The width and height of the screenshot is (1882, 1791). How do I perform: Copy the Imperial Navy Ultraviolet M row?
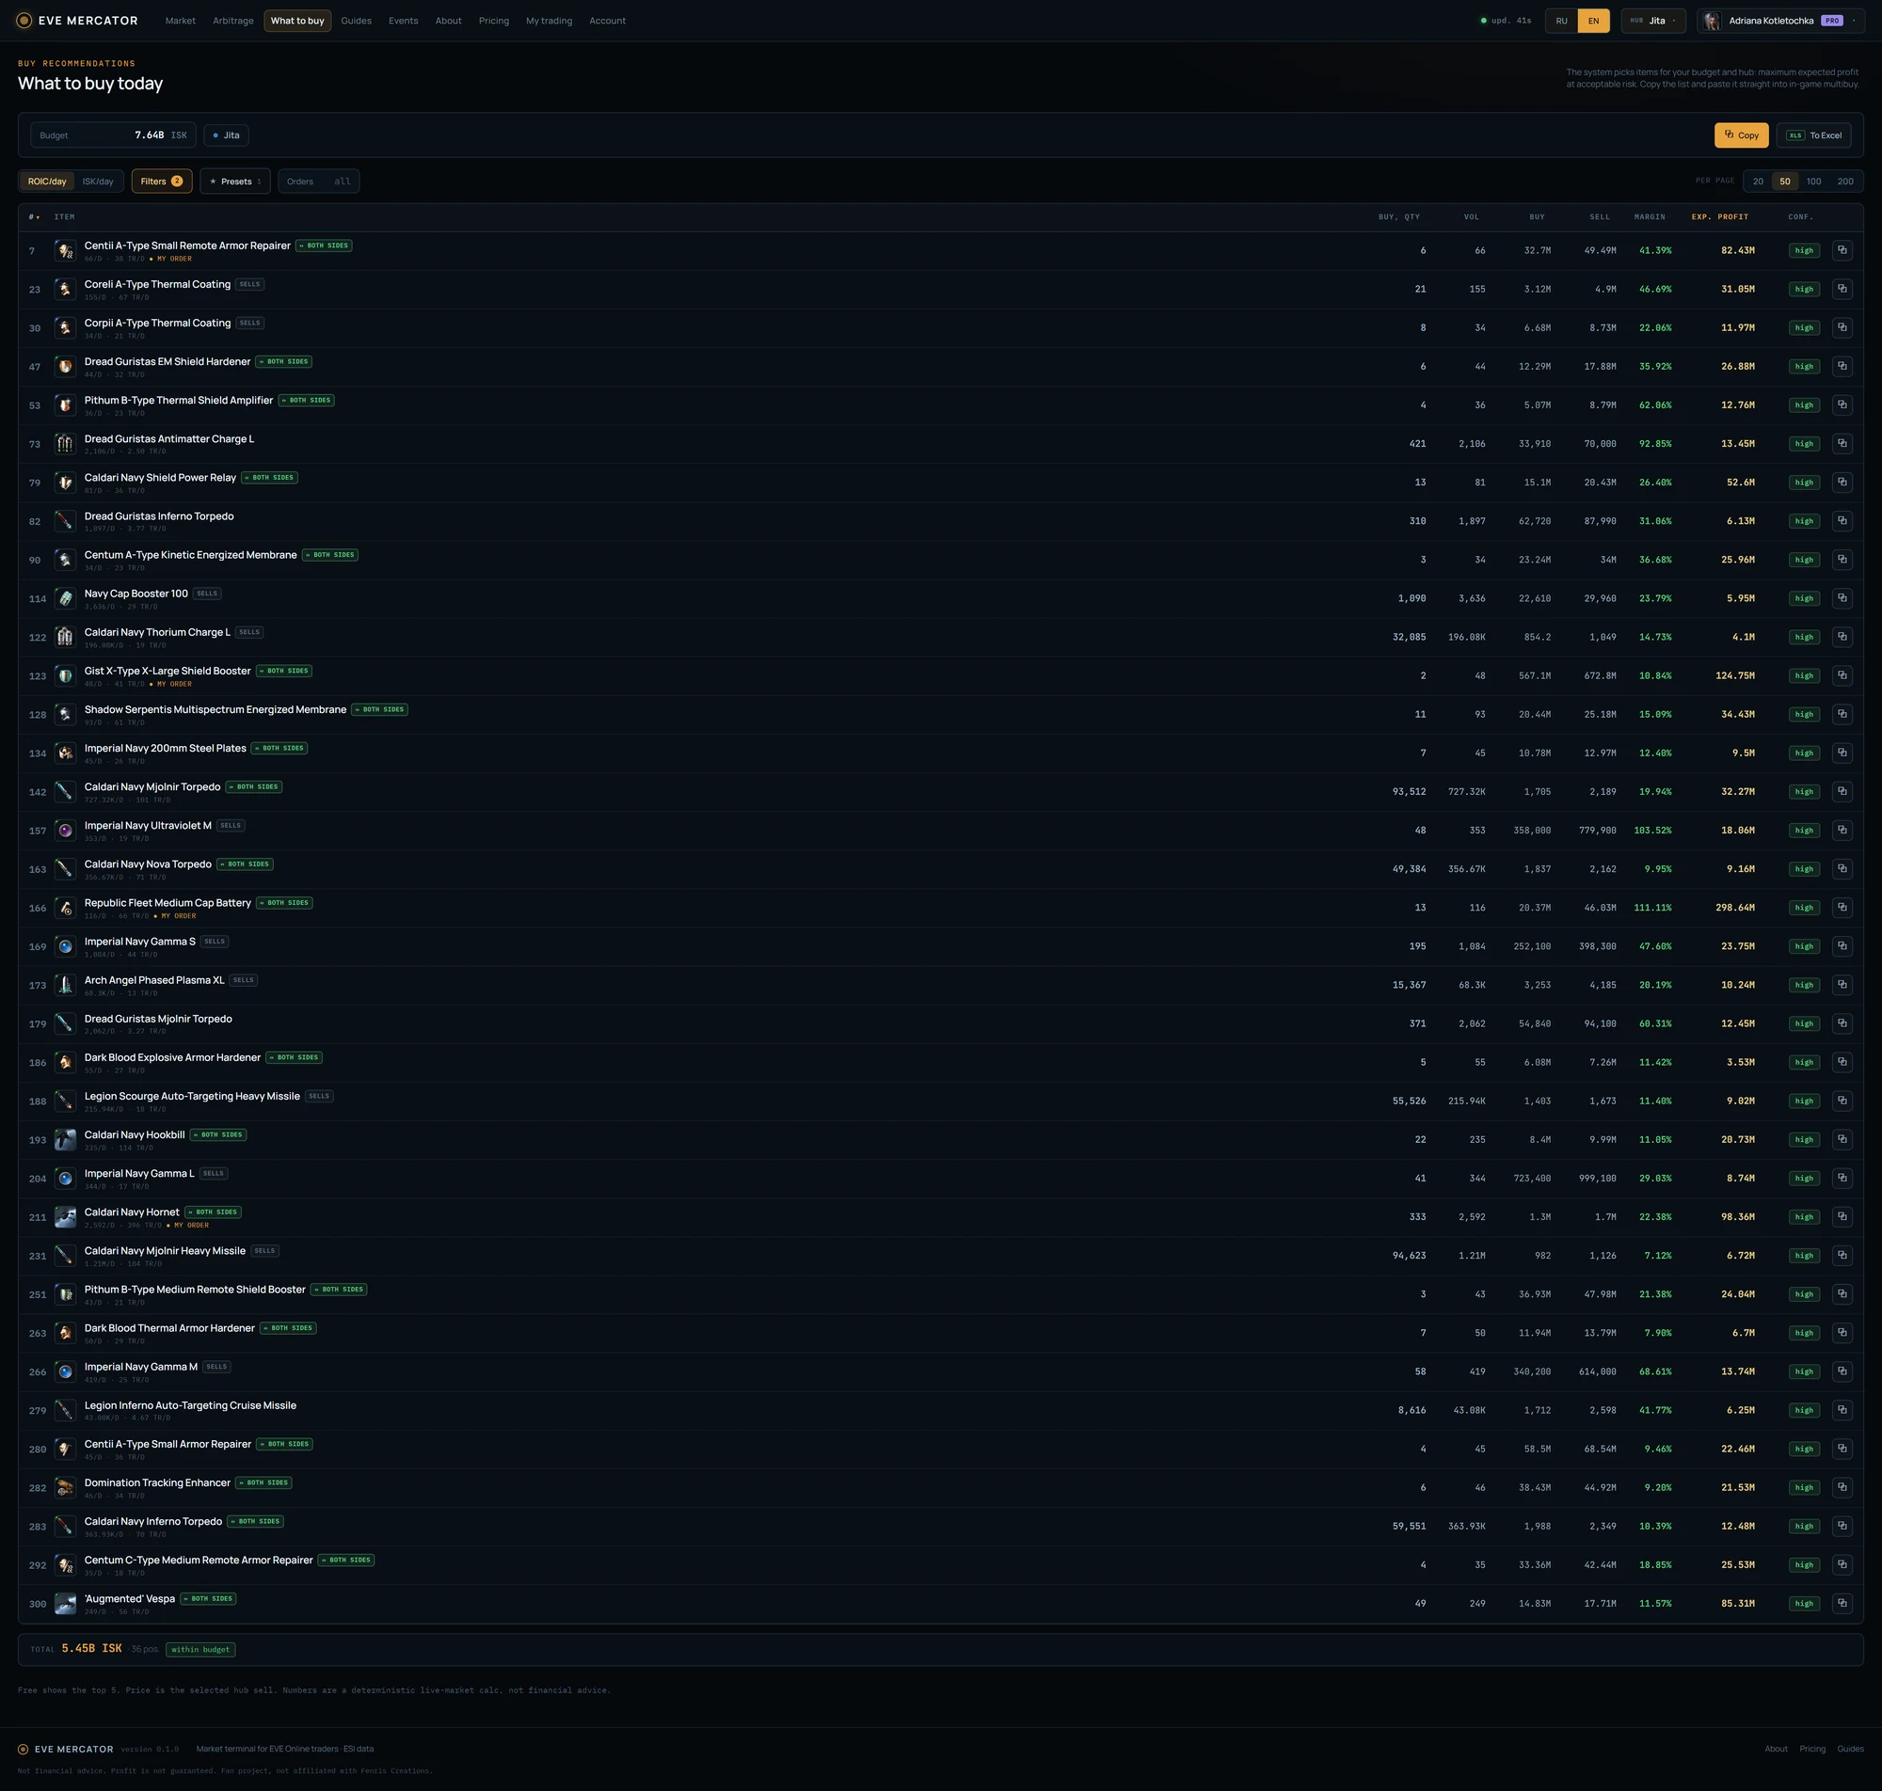pyautogui.click(x=1842, y=830)
